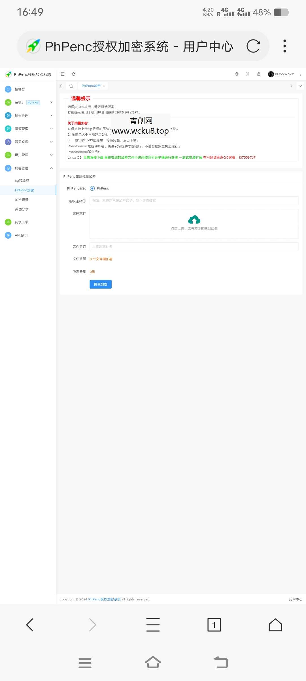Open 加密记录 in the sidebar
This screenshot has height=681, width=306.
(x=22, y=200)
